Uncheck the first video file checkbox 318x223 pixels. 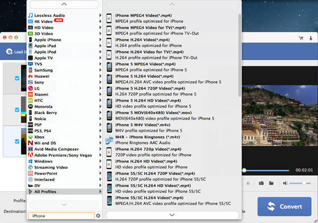17,78
